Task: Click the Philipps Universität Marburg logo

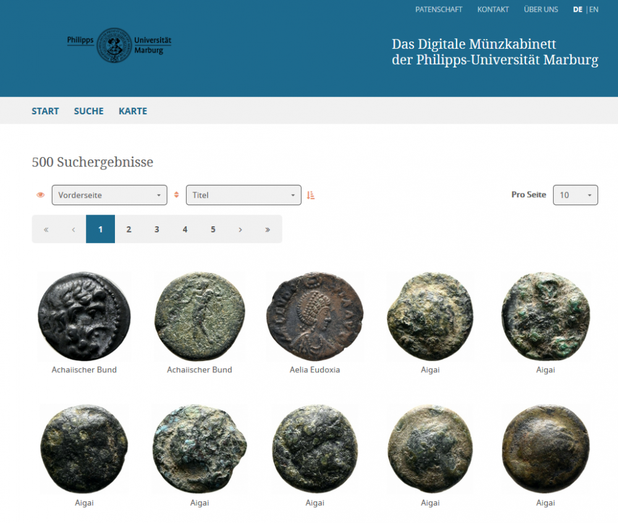Action: click(119, 45)
